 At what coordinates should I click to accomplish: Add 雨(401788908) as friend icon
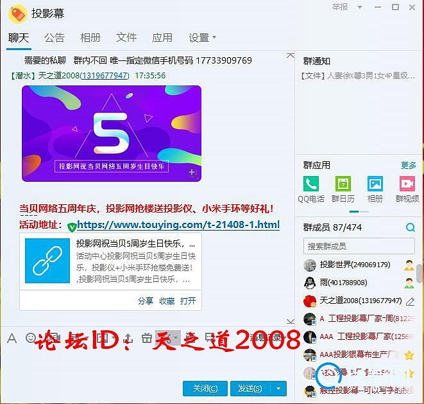409,283
